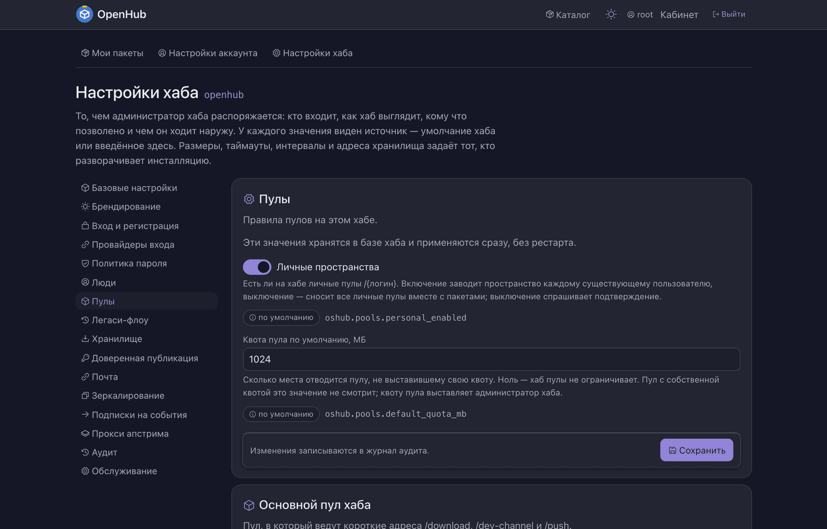Viewport: 827px width, 529px height.
Task: Select the Пулы sidebar item
Action: (x=146, y=301)
